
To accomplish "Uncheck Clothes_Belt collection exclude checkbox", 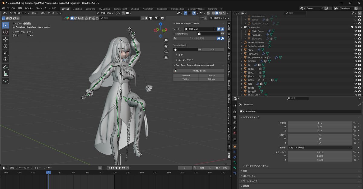I will point(352,27).
